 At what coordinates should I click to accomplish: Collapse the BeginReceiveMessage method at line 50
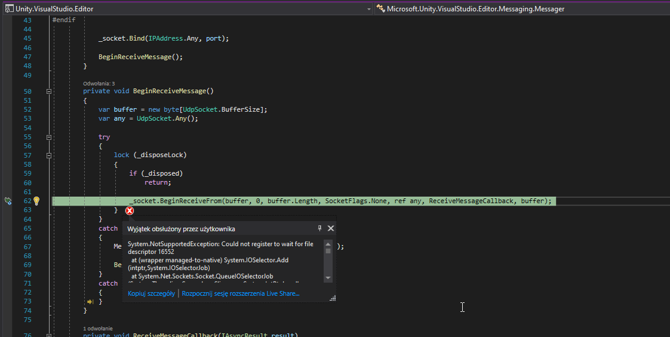(x=49, y=91)
